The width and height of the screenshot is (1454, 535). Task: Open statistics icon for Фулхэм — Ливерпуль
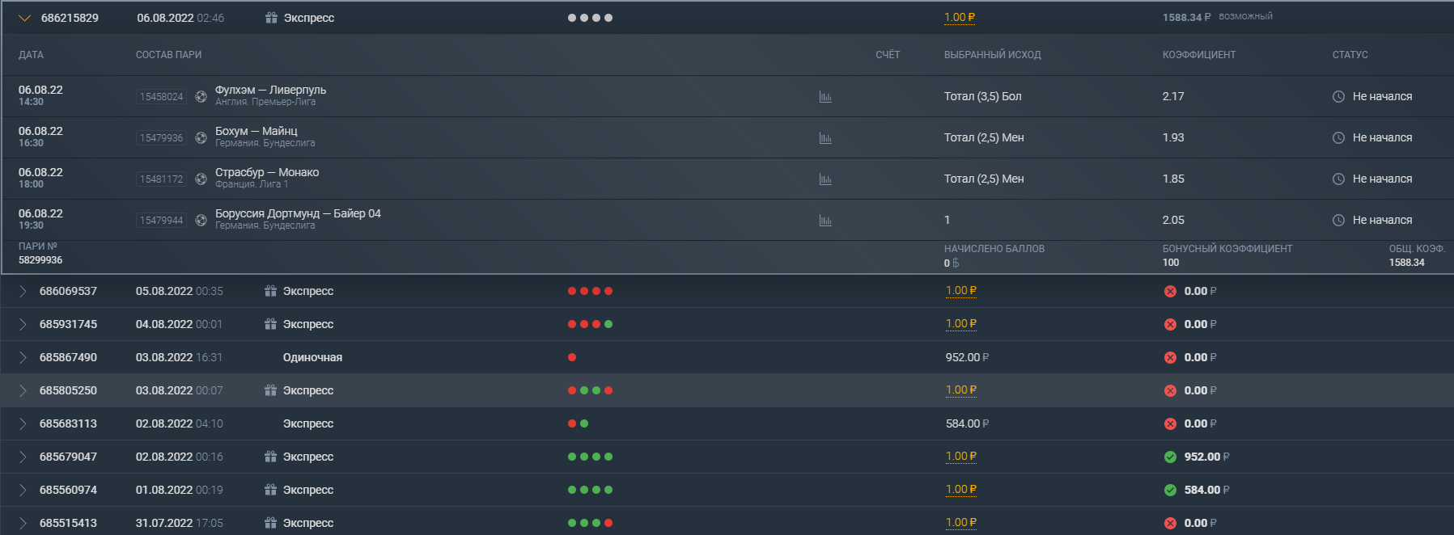click(x=825, y=97)
